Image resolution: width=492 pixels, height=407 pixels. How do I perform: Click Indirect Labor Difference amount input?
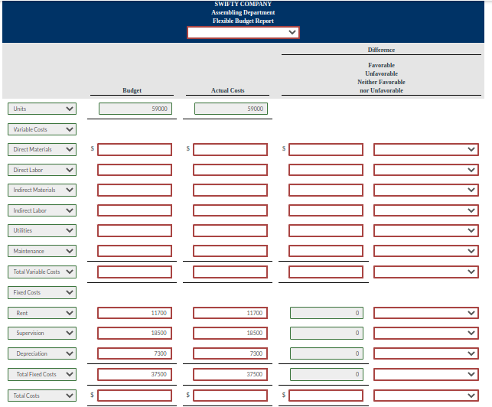coord(326,210)
